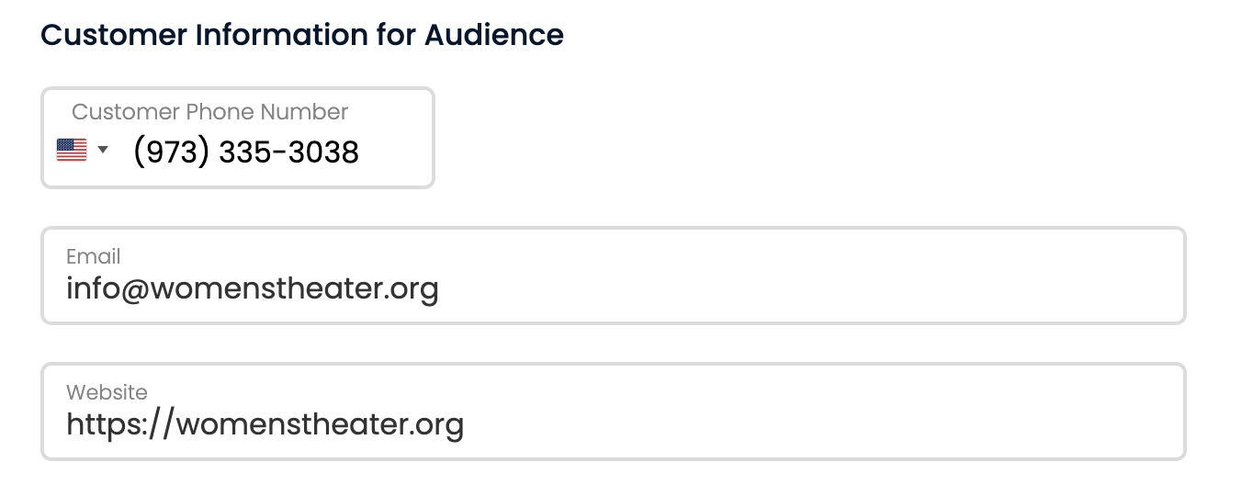Click .org ending of the email address
This screenshot has height=496, width=1242.
[411, 290]
